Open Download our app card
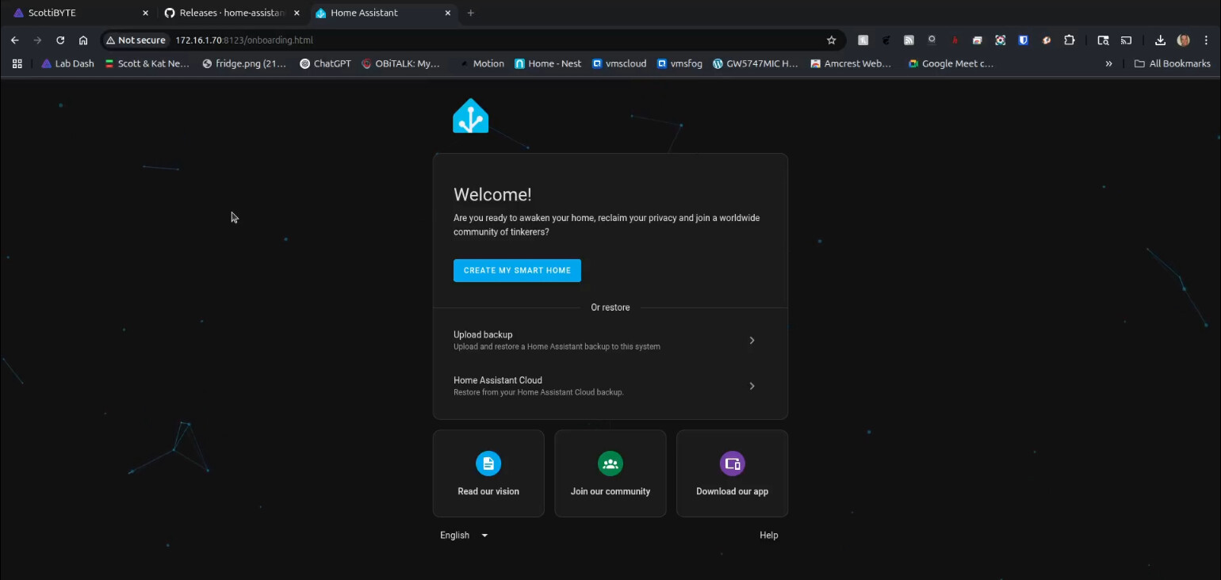This screenshot has height=580, width=1221. [732, 473]
